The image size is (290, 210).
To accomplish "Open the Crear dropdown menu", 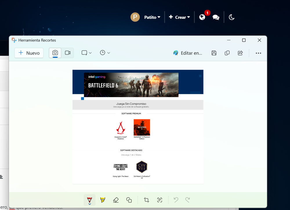I will click(x=179, y=17).
